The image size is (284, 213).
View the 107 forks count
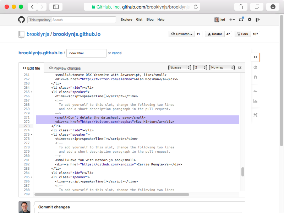(x=255, y=34)
